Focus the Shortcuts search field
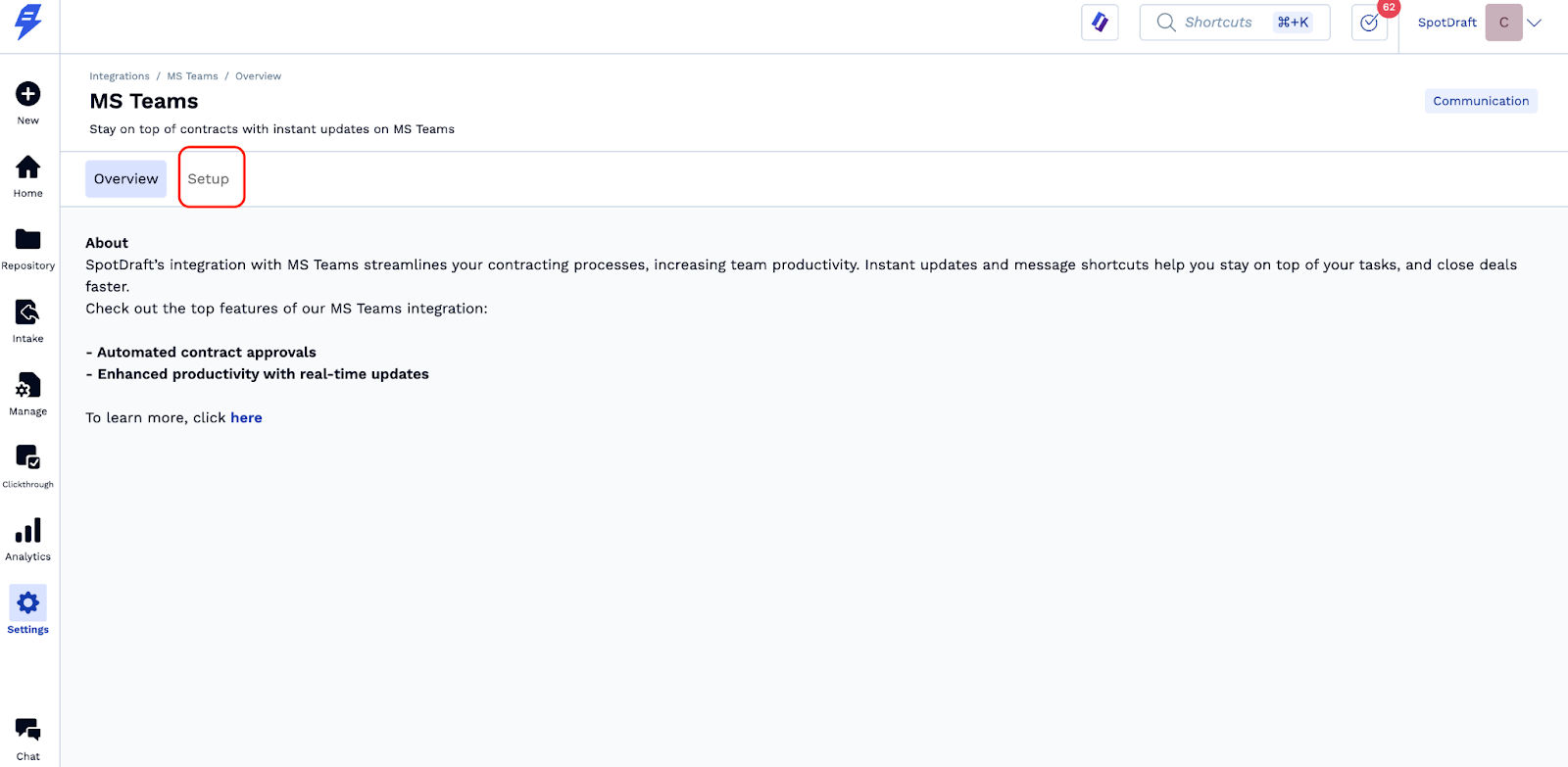 [x=1218, y=23]
